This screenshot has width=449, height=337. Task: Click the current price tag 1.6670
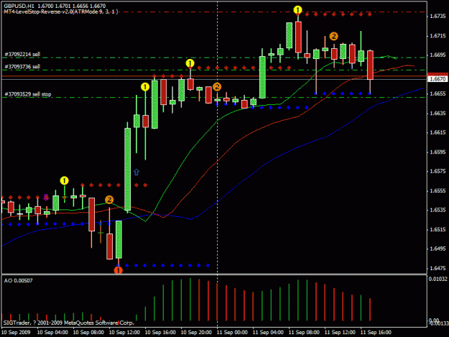(x=438, y=79)
